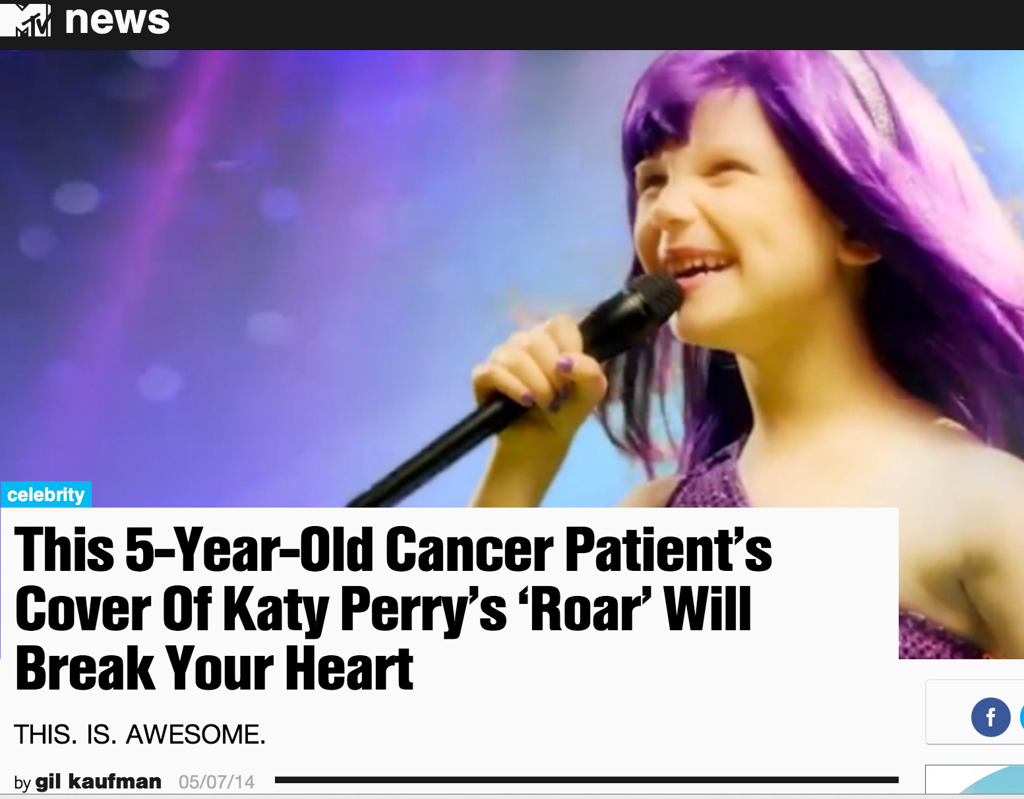1024x799 pixels.
Task: Share the article on Facebook
Action: tap(990, 717)
